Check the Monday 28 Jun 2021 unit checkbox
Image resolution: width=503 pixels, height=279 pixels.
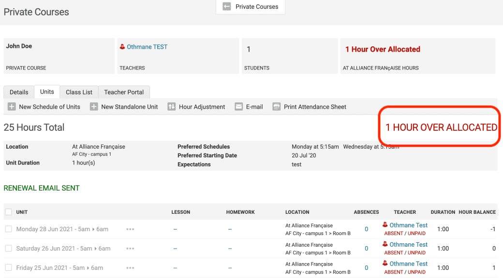[x=8, y=229]
